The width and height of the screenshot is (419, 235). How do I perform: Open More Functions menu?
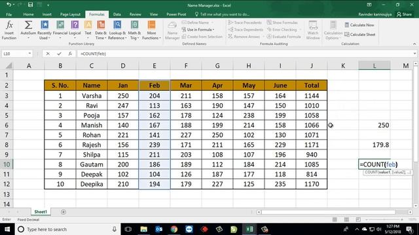click(x=151, y=30)
